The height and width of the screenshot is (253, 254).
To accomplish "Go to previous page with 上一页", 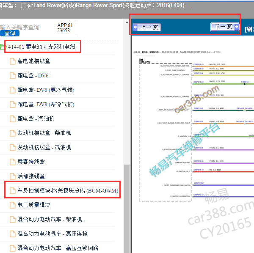I will click(x=147, y=27).
